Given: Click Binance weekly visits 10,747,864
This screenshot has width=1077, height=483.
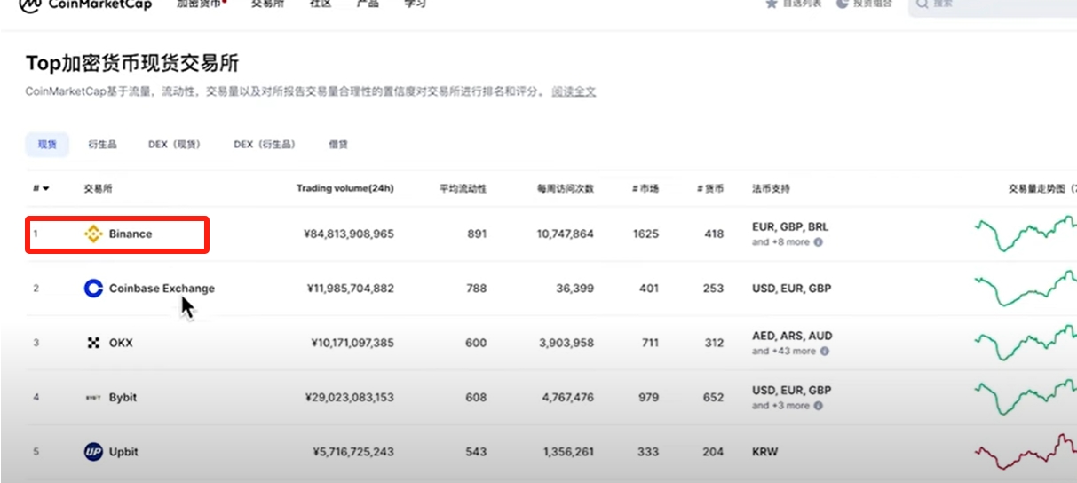Looking at the screenshot, I should (x=566, y=234).
